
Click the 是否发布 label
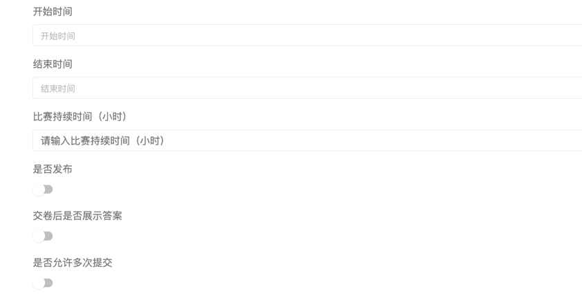(53, 169)
